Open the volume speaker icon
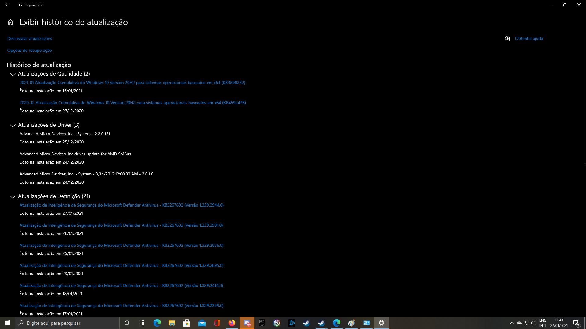 [x=534, y=323]
